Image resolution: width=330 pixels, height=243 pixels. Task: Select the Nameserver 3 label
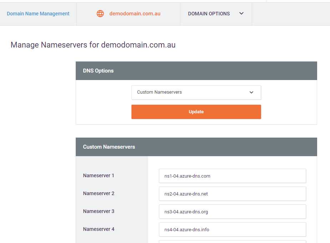coord(99,211)
